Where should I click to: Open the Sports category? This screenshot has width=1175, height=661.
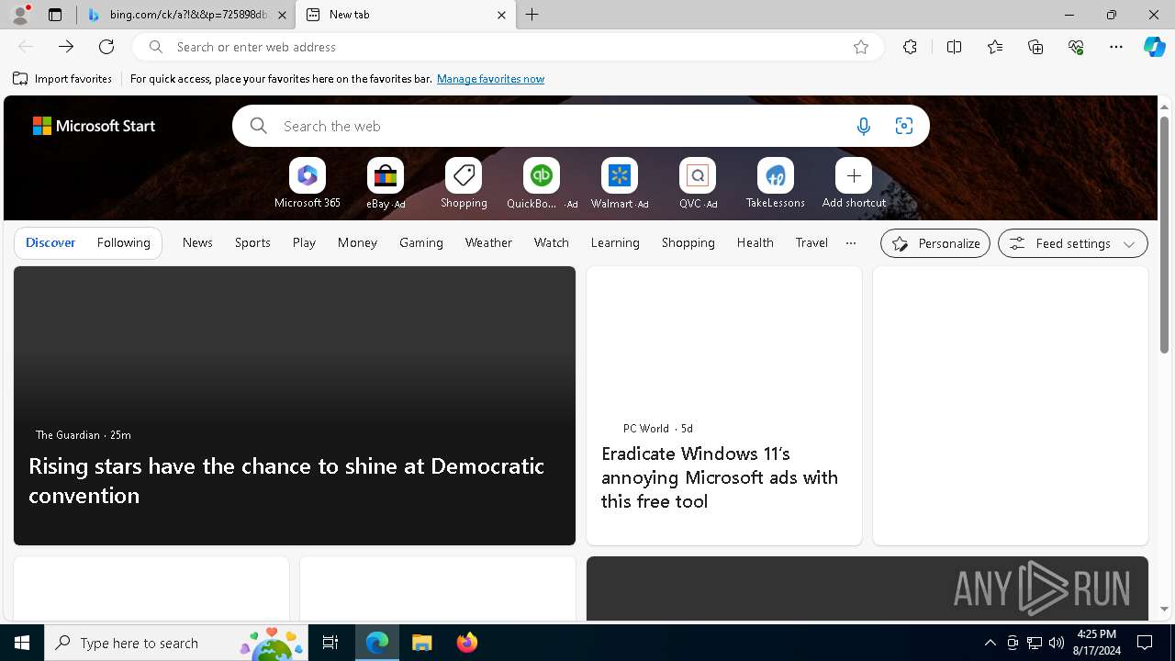[252, 243]
